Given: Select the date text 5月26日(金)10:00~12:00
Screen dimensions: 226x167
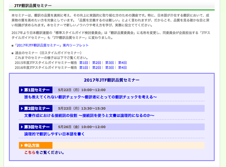Looking at the screenshot, I should tap(82, 127).
